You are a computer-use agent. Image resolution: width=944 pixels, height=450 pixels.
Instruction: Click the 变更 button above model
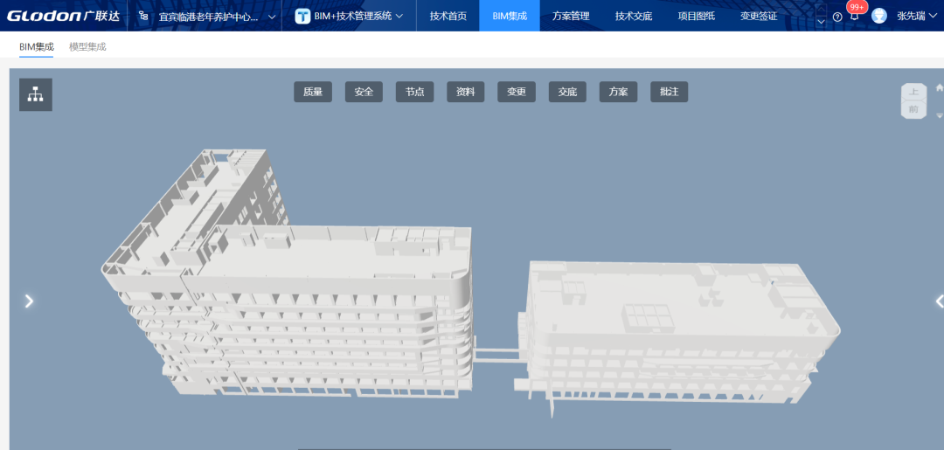517,92
